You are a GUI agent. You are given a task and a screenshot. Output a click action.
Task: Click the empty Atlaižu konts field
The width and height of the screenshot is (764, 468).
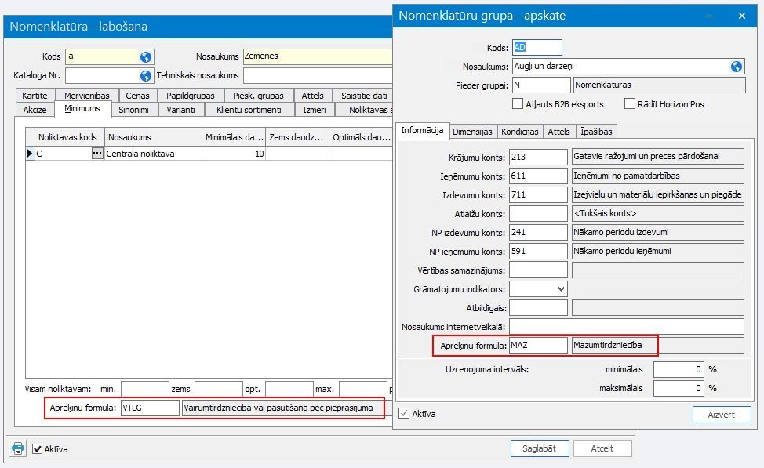point(538,213)
